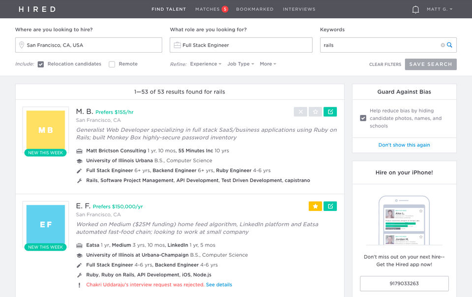472x297 pixels.
Task: Click the M. B. work history briefcase icon
Action: tap(79, 151)
